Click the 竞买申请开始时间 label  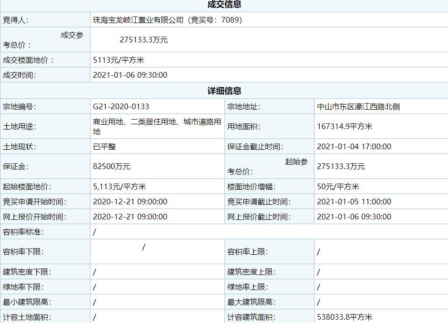[x=34, y=202]
